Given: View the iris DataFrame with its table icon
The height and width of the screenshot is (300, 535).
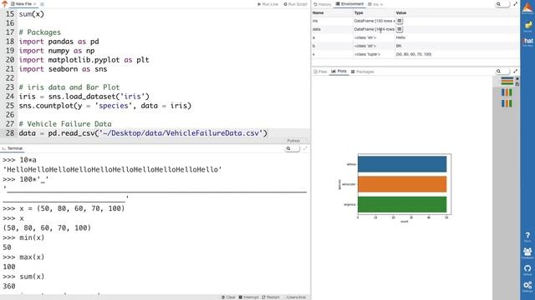Looking at the screenshot, I should click(400, 21).
